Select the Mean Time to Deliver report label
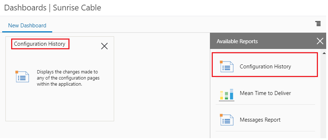 [x=265, y=93]
